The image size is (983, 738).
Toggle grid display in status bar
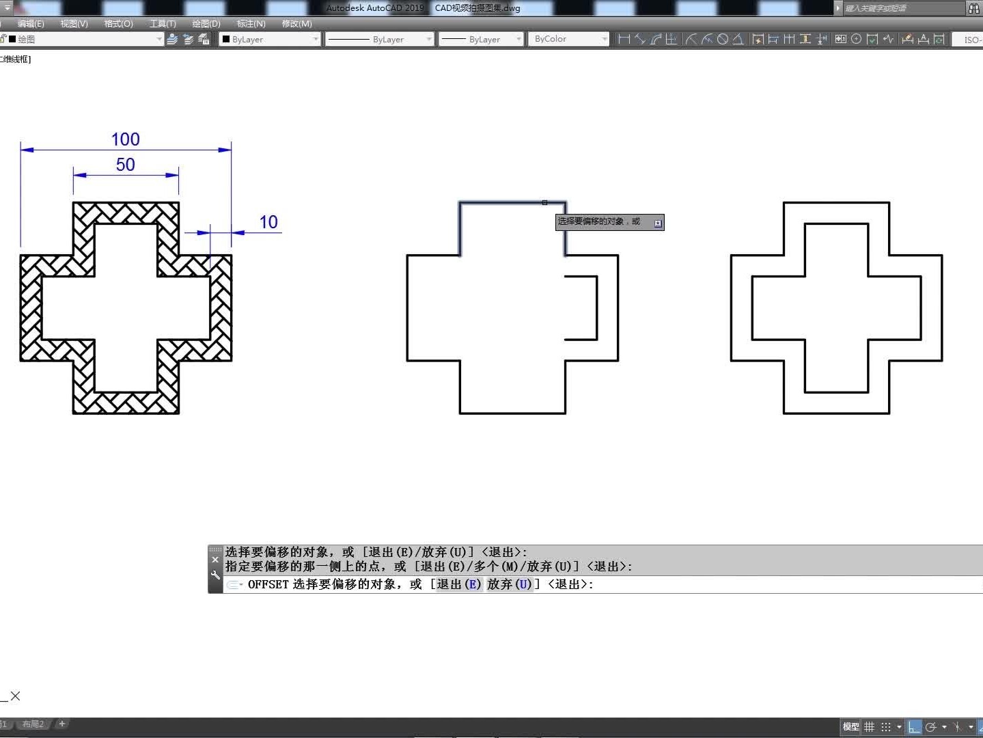(x=869, y=727)
